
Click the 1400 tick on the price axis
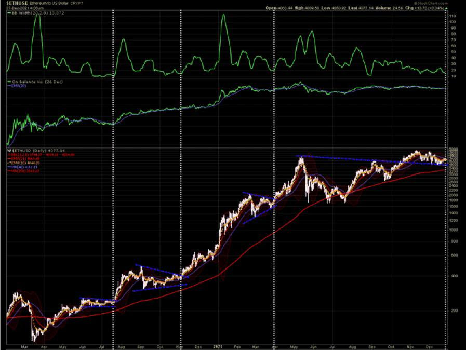[x=454, y=213]
